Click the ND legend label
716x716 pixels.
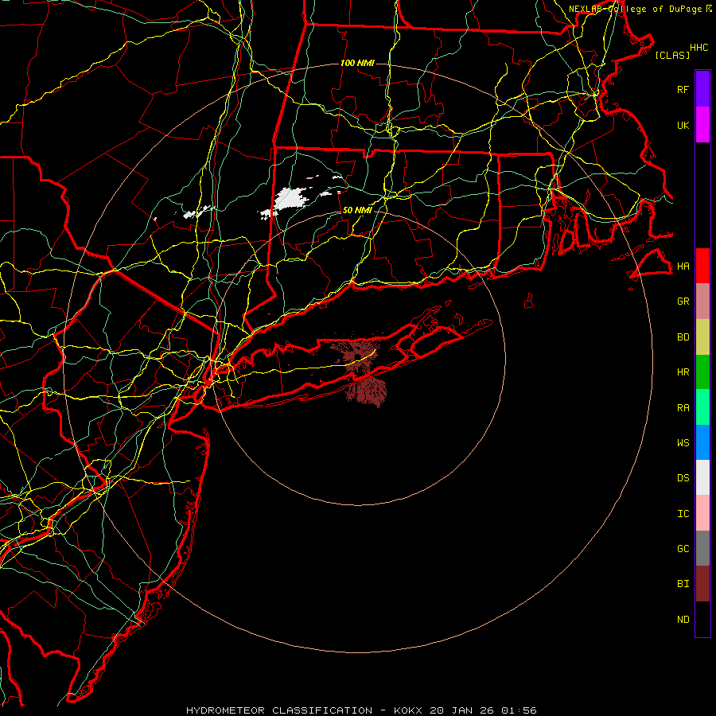pyautogui.click(x=683, y=620)
